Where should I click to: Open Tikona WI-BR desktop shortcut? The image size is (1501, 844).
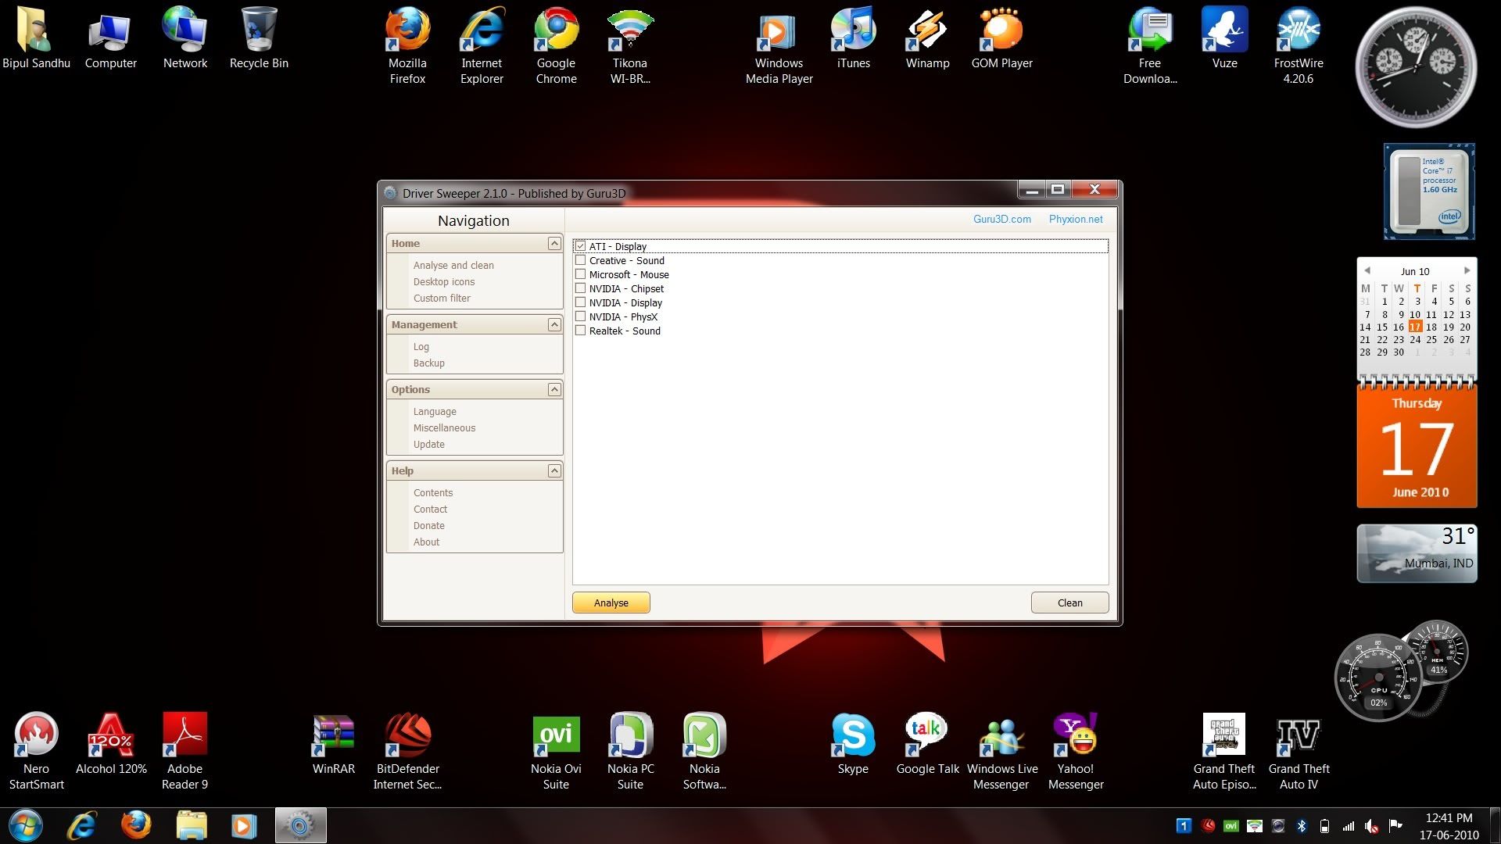(x=630, y=45)
